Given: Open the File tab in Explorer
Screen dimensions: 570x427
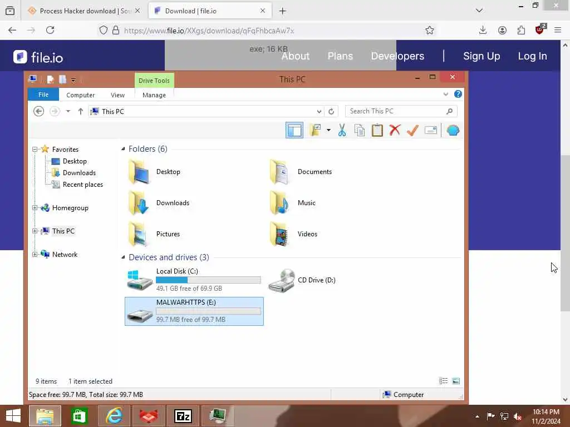Looking at the screenshot, I should point(43,95).
